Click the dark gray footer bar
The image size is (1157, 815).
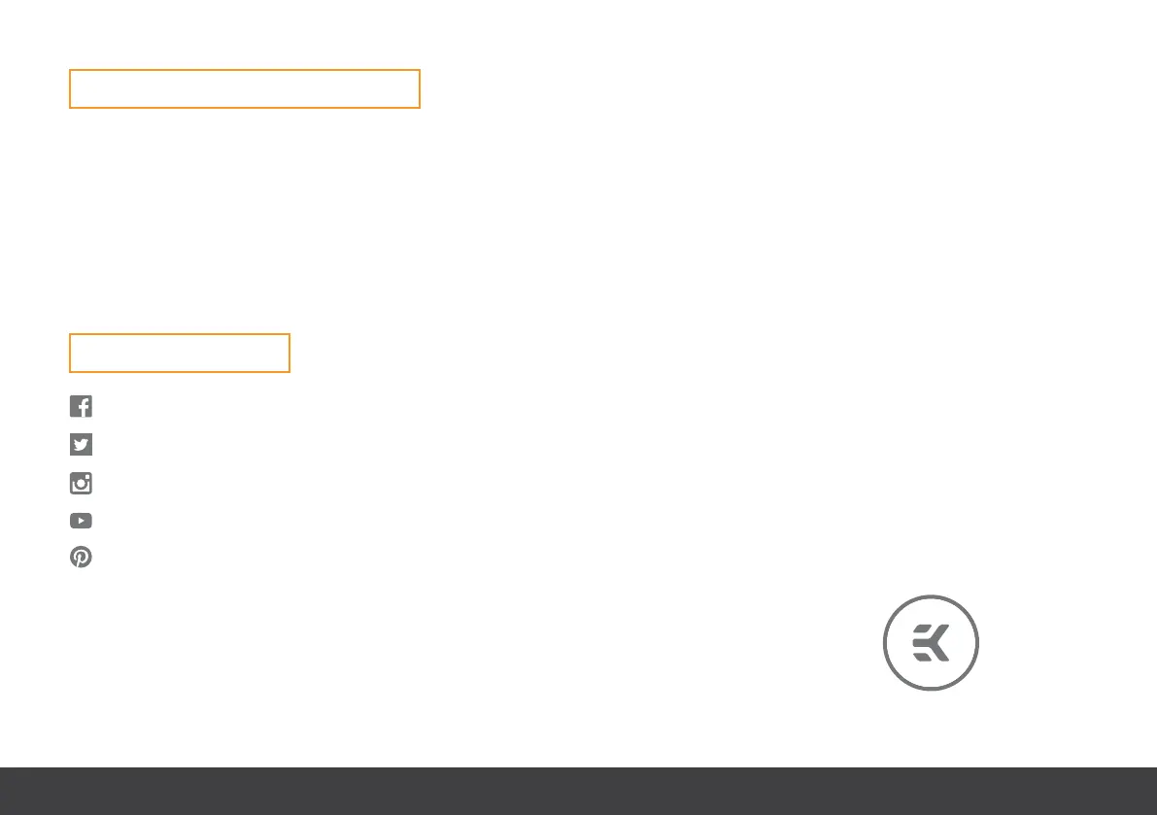click(579, 791)
